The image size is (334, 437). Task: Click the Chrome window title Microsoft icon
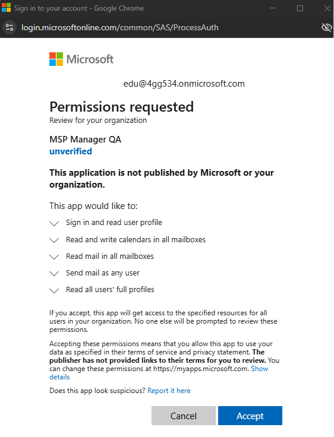click(6, 8)
